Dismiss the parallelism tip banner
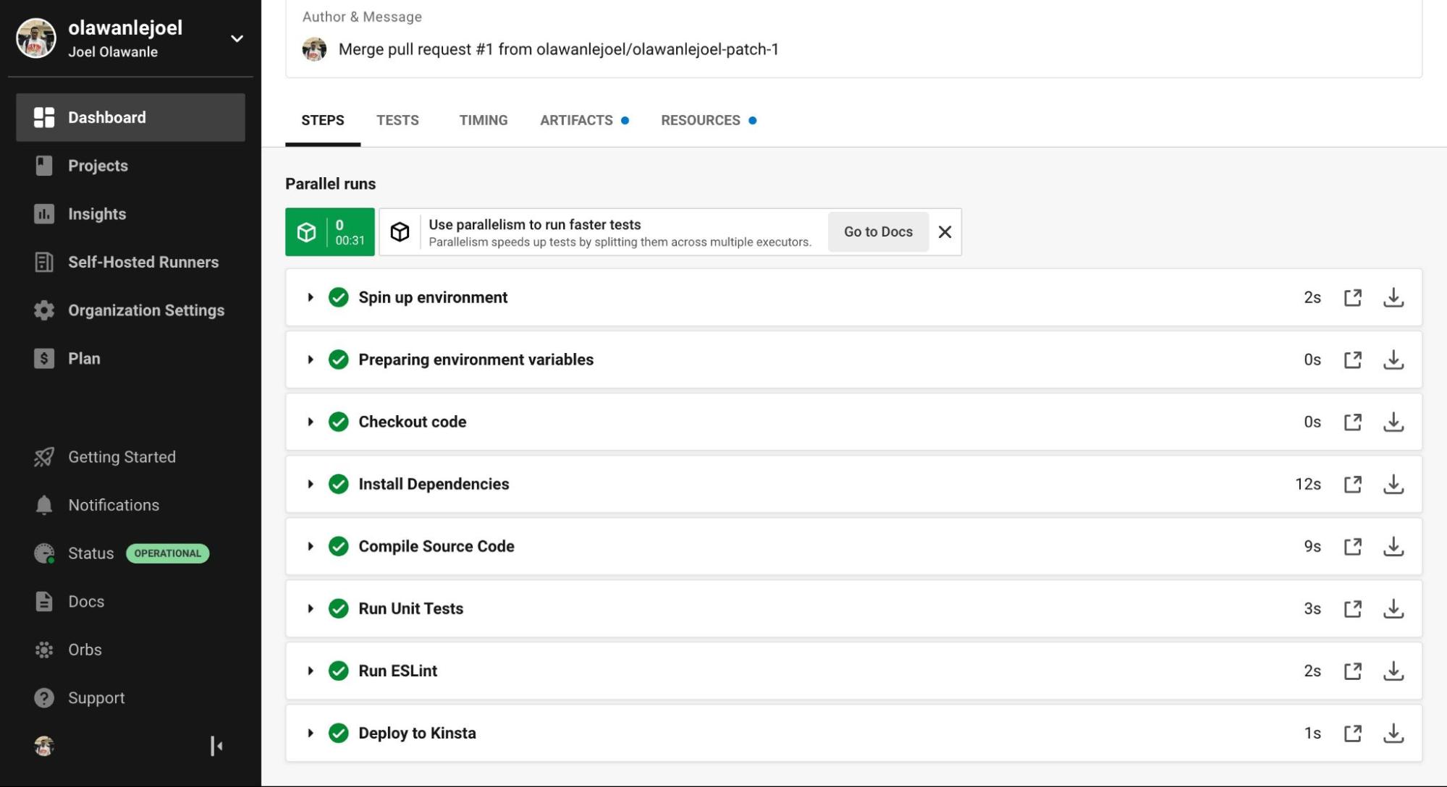Screen dimensions: 1447x787 pyautogui.click(x=944, y=232)
